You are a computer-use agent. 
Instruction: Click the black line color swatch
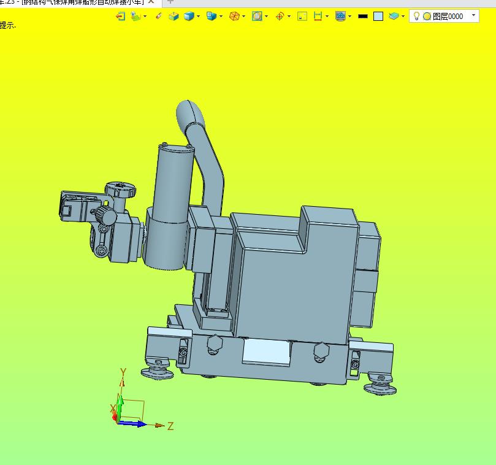[x=363, y=16]
